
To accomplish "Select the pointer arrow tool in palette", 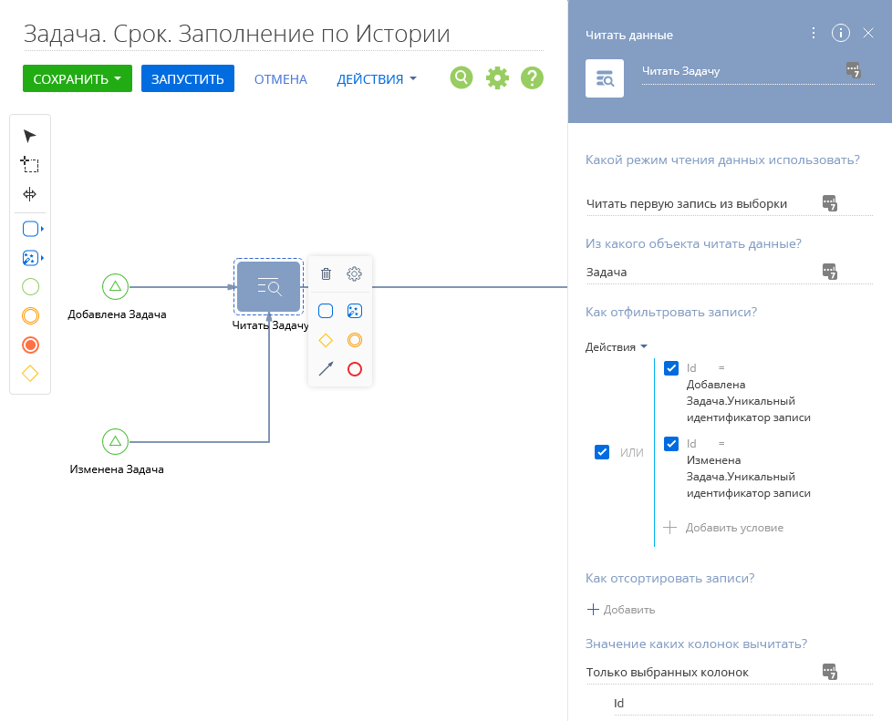I will click(29, 136).
